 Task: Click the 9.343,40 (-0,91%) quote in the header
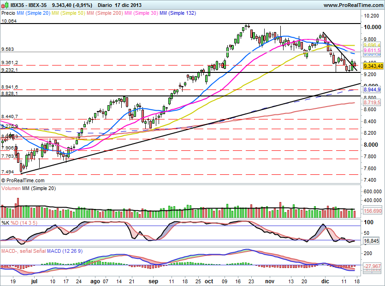[x=72, y=5]
